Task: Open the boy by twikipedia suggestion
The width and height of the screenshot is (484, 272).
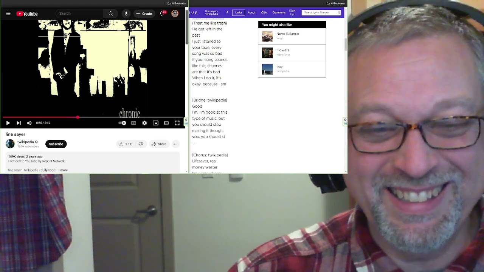Action: [x=292, y=69]
